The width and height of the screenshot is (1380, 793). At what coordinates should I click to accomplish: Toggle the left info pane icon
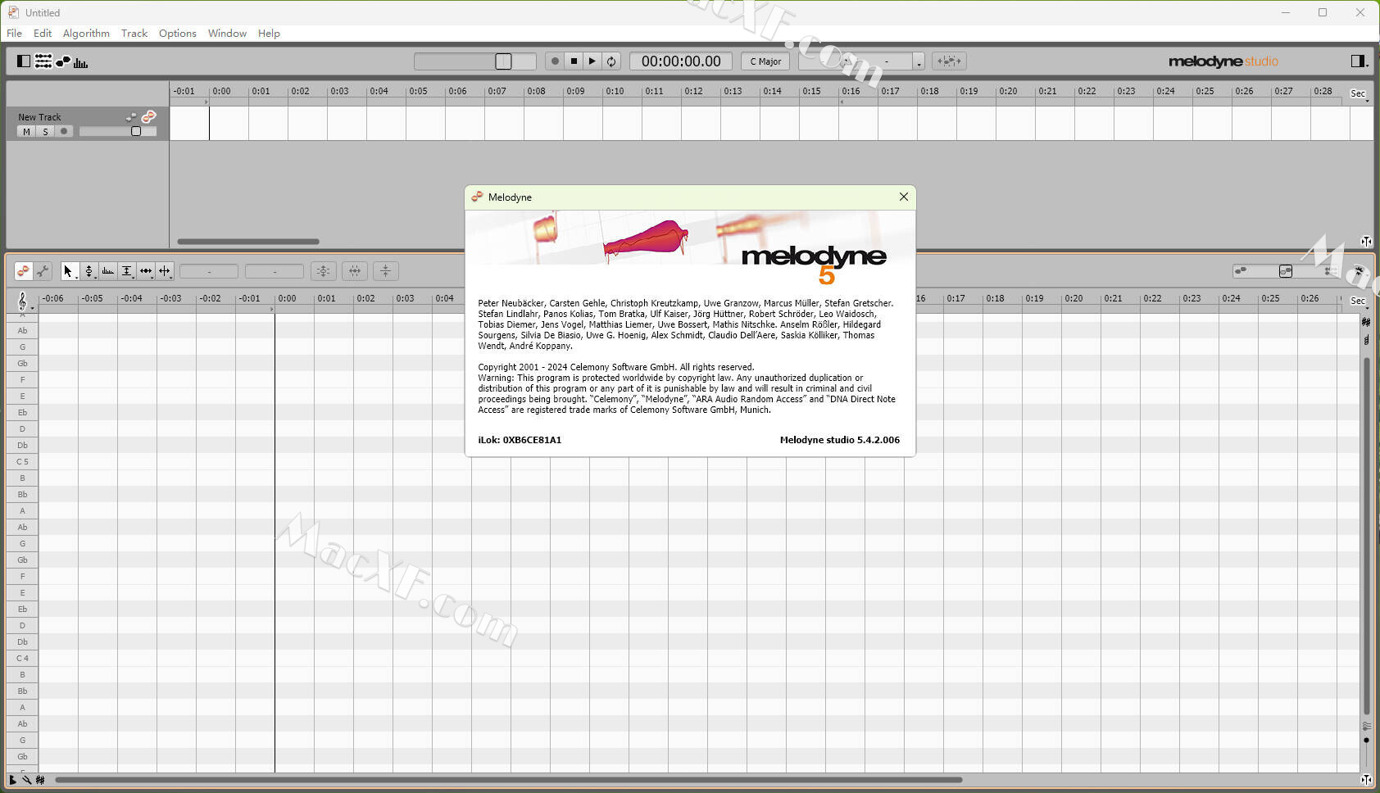(x=24, y=61)
